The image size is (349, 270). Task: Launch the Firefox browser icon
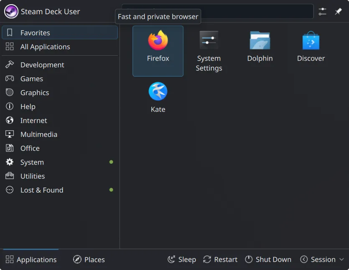click(158, 51)
